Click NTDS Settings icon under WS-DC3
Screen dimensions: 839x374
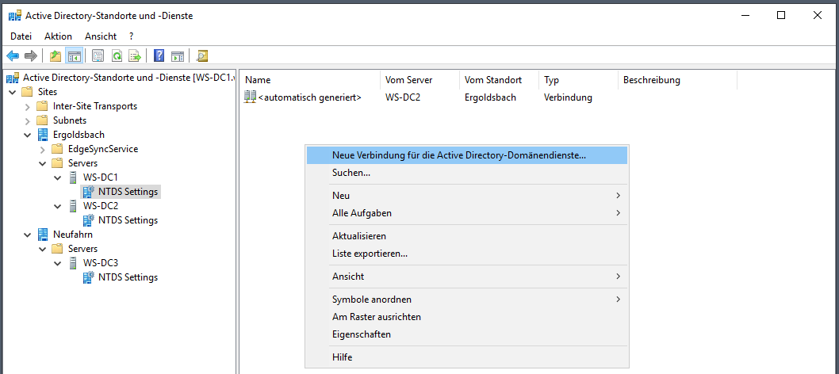pos(89,277)
